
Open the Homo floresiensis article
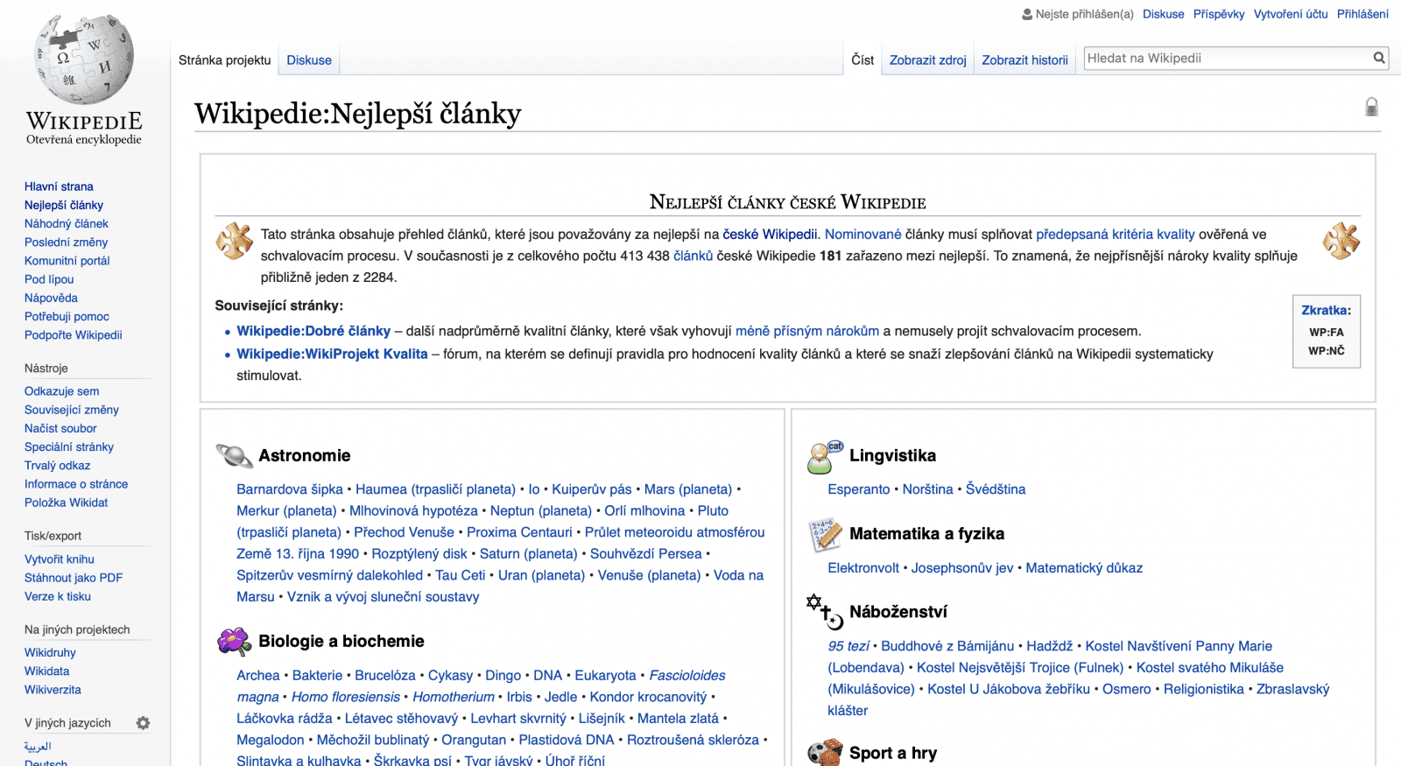346,697
